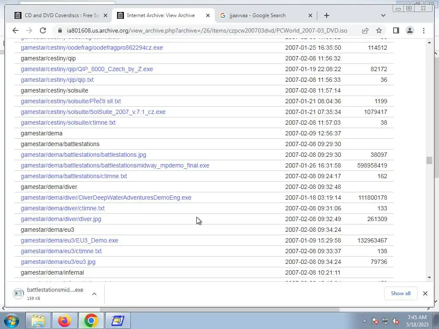Close the CD and DVD Coverdiscs tab

click(105, 15)
